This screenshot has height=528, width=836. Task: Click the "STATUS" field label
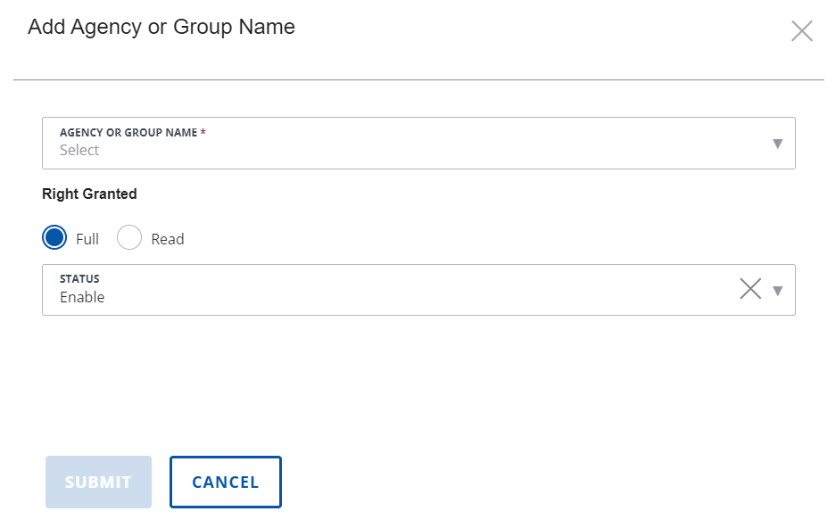79,279
